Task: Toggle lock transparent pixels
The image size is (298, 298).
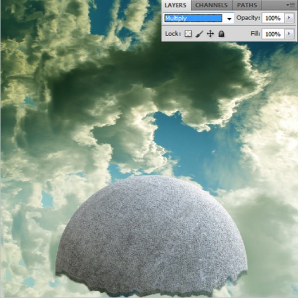Action: point(188,34)
